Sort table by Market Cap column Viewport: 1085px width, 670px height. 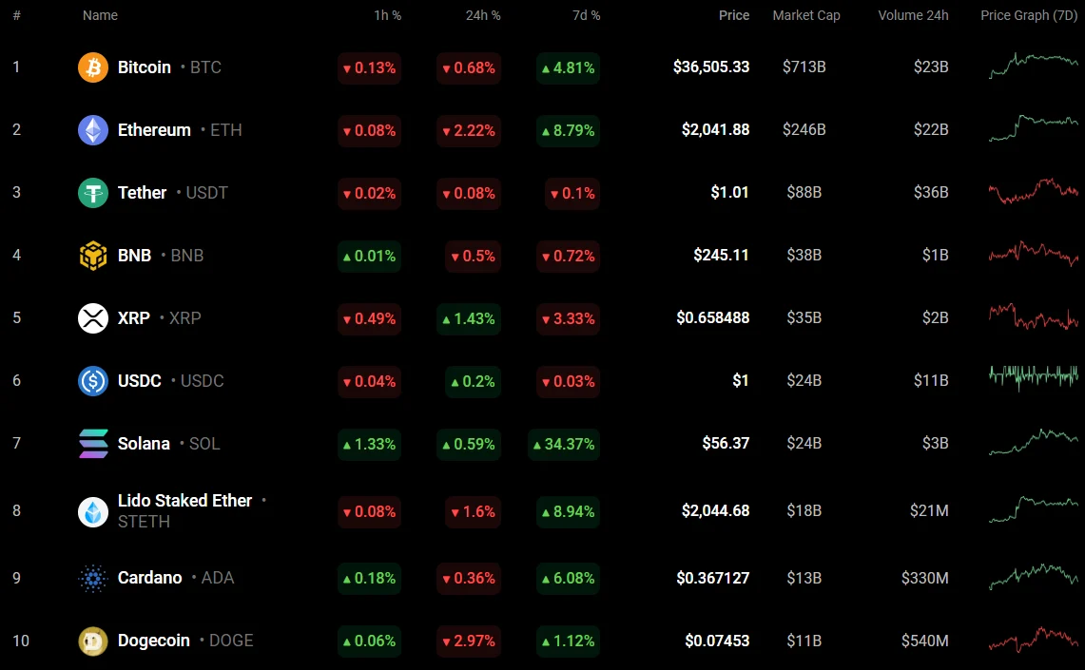pos(805,15)
